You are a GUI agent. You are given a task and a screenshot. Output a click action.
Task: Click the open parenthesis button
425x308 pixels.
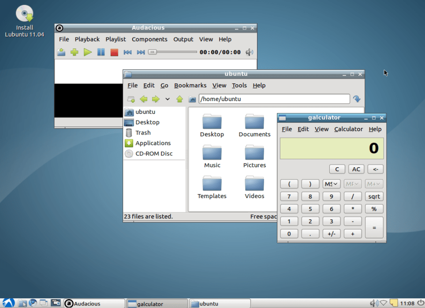pos(289,184)
